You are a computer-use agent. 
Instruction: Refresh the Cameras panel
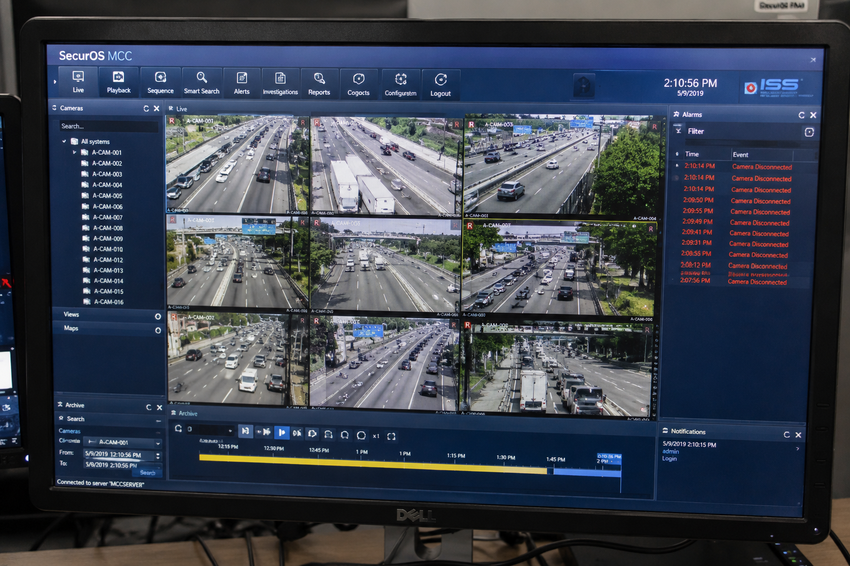pos(146,108)
